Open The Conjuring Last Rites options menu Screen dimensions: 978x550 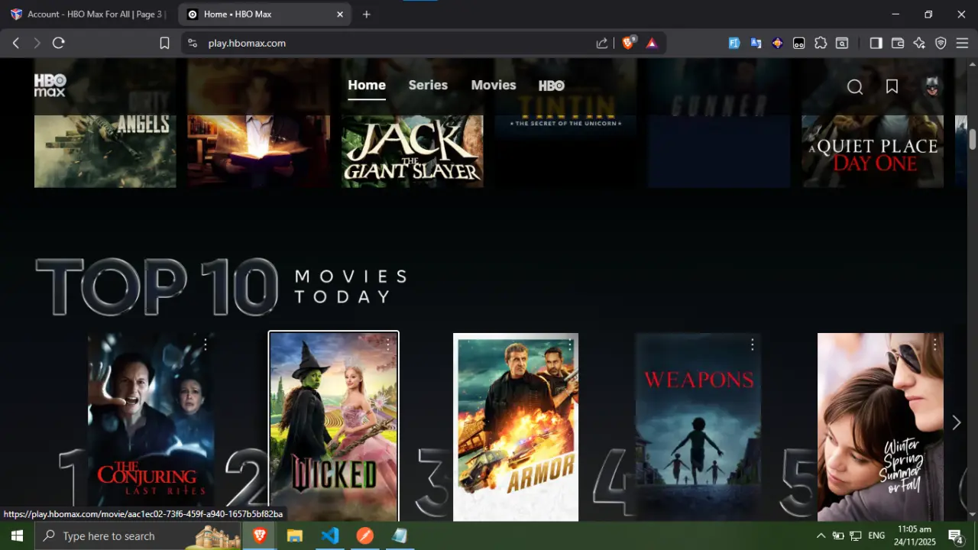[x=206, y=345]
